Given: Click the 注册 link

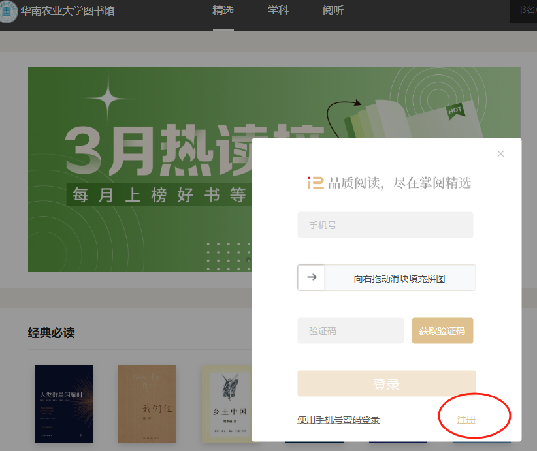Looking at the screenshot, I should click(x=466, y=420).
